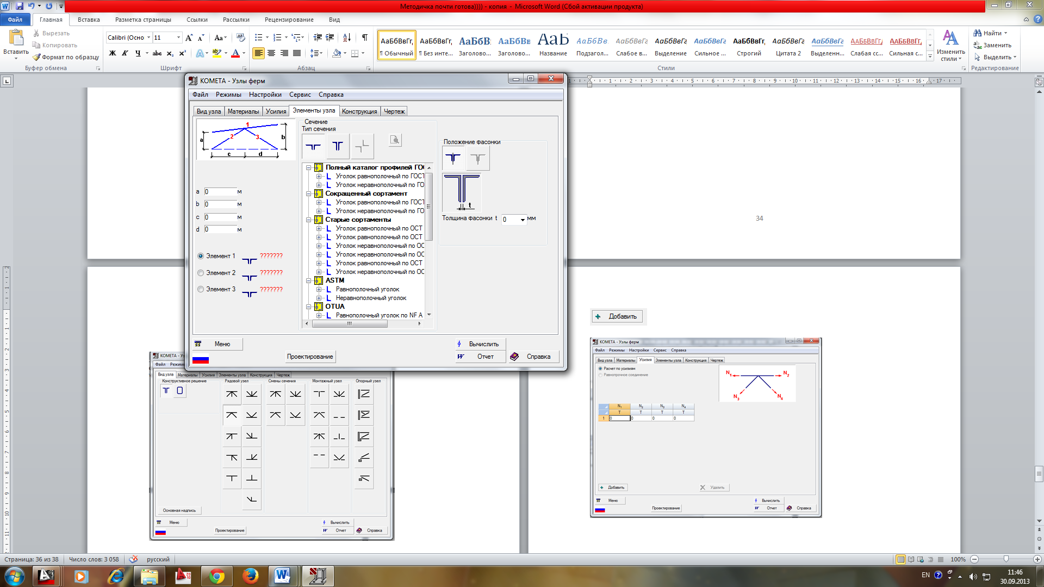Toggle bold formatting in Word ribbon
Viewport: 1044px width, 587px height.
click(113, 53)
